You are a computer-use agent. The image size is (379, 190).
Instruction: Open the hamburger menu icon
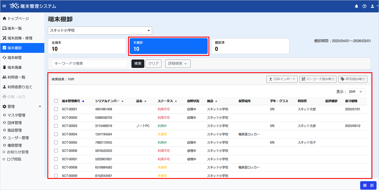[4, 6]
